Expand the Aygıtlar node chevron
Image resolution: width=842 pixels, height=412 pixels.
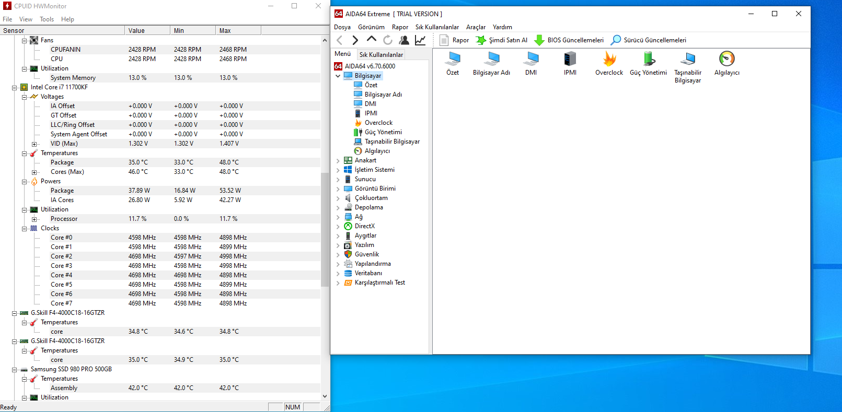point(338,236)
